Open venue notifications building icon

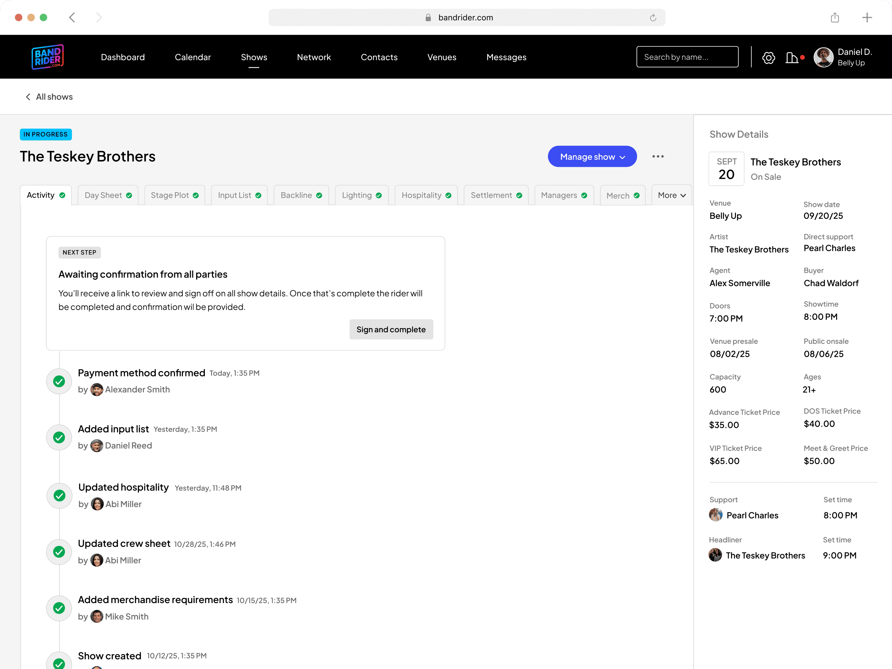pos(791,58)
